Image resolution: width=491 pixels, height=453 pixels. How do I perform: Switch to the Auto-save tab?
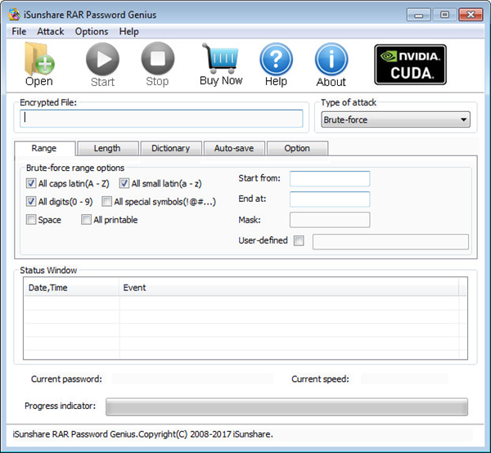(x=233, y=148)
